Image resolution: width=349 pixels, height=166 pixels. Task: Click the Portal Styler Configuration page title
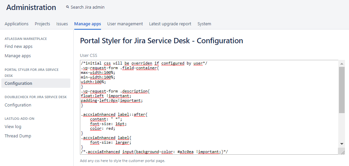[162, 41]
